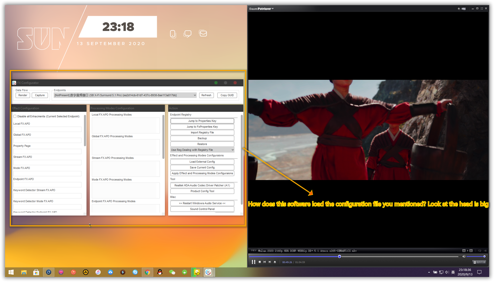
Task: Skip to next track in PotPlayer
Action: [270, 262]
